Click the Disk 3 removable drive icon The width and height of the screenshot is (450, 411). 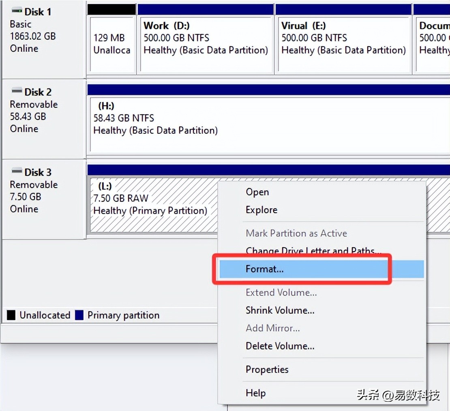pyautogui.click(x=17, y=171)
